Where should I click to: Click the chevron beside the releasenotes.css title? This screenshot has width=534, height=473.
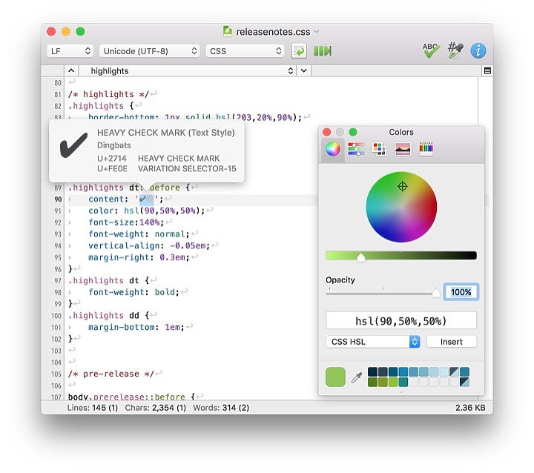point(317,32)
